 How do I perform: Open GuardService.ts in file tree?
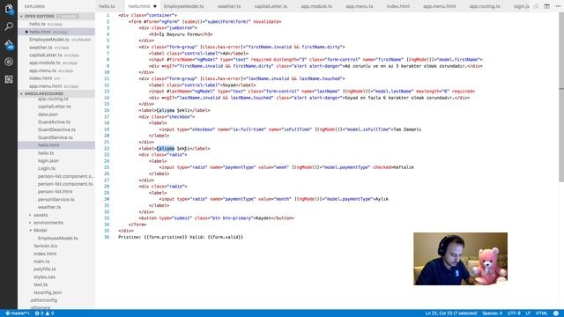(x=55, y=137)
